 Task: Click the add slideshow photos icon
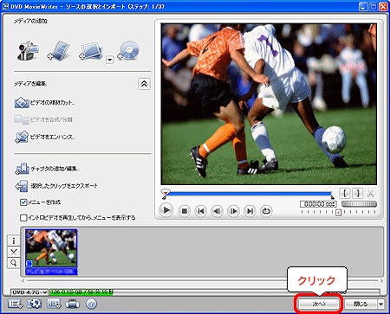(x=91, y=51)
